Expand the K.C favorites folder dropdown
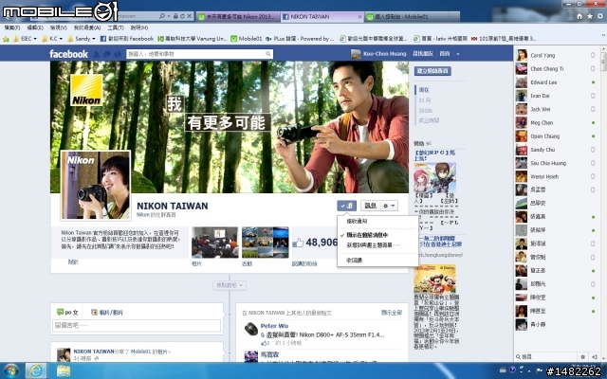The image size is (607, 379). click(x=61, y=39)
